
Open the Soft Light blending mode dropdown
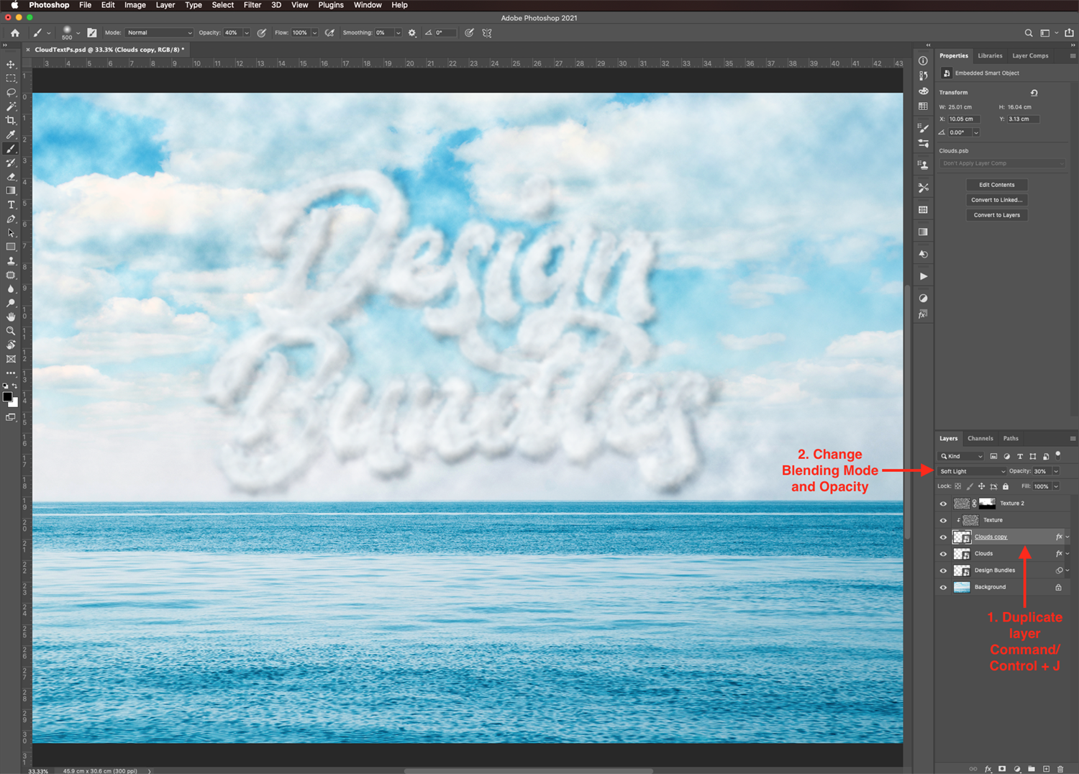[x=972, y=471]
